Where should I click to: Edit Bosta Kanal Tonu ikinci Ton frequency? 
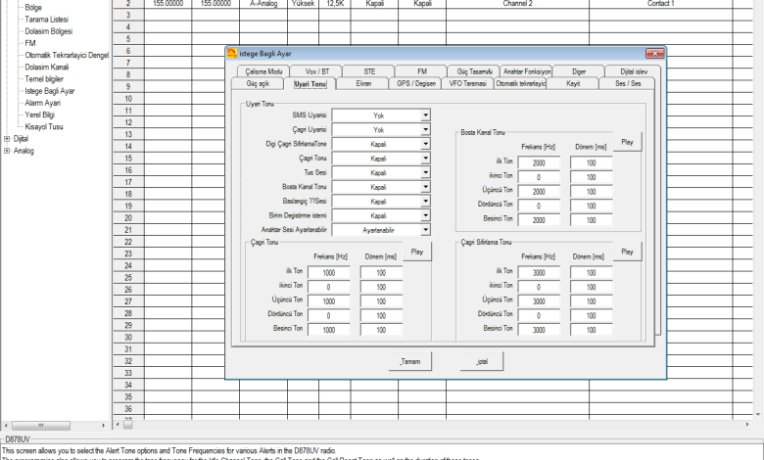[x=539, y=178]
